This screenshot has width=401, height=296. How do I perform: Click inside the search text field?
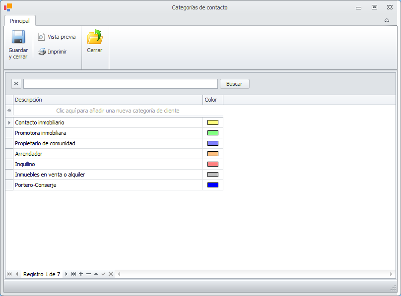point(121,84)
